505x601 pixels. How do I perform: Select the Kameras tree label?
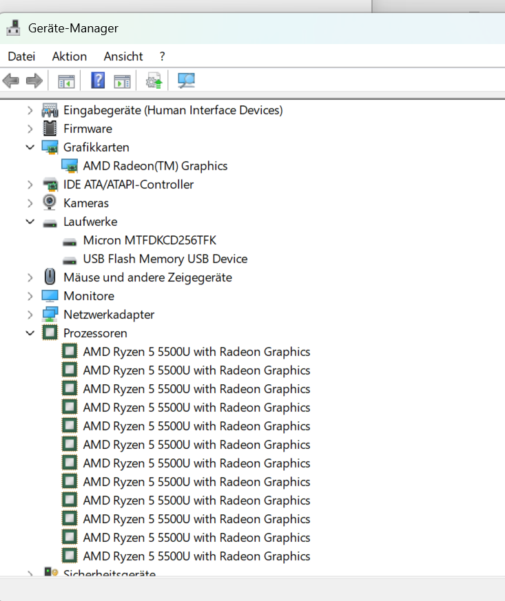(x=86, y=203)
